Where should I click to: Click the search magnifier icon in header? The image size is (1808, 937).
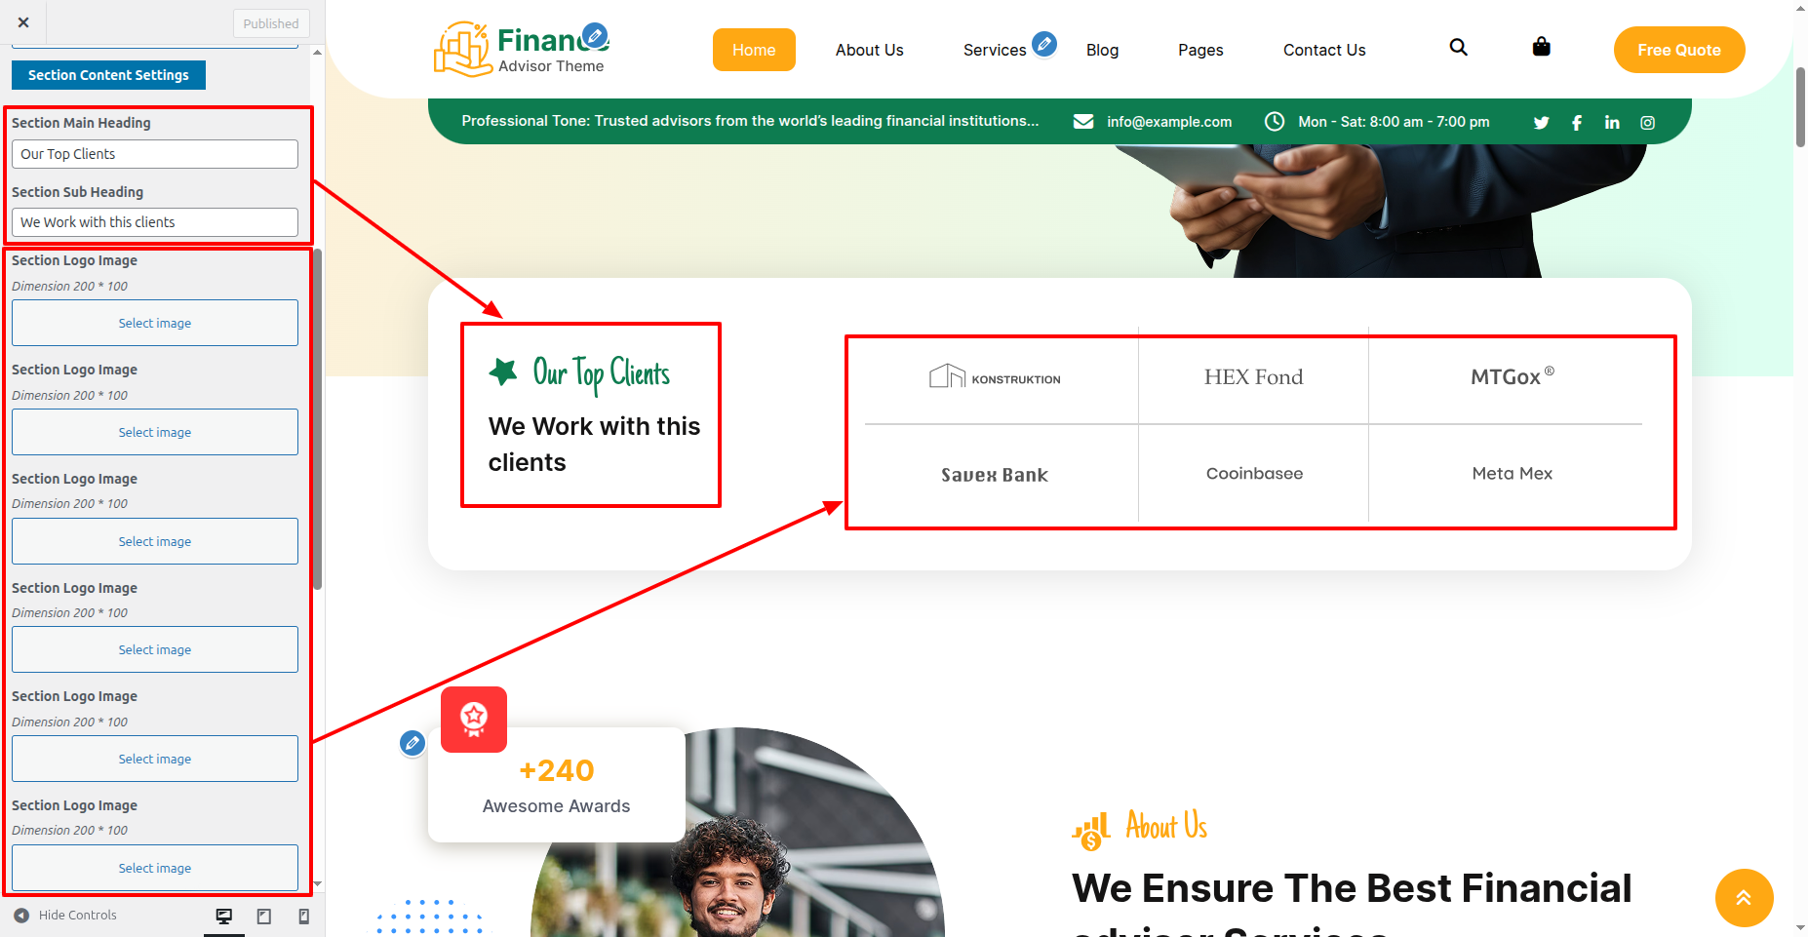(1458, 47)
